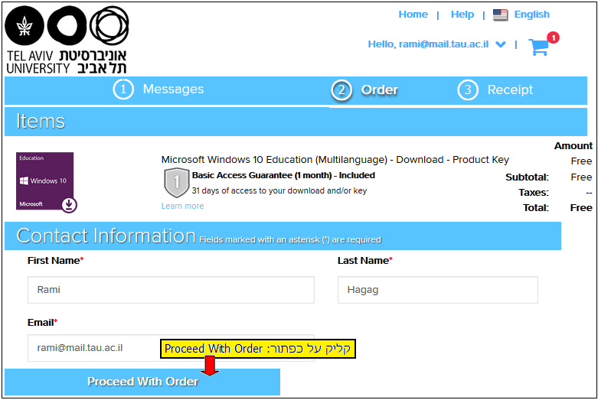Click the Basic Access Guarantee text
This screenshot has width=598, height=400.
tap(283, 175)
